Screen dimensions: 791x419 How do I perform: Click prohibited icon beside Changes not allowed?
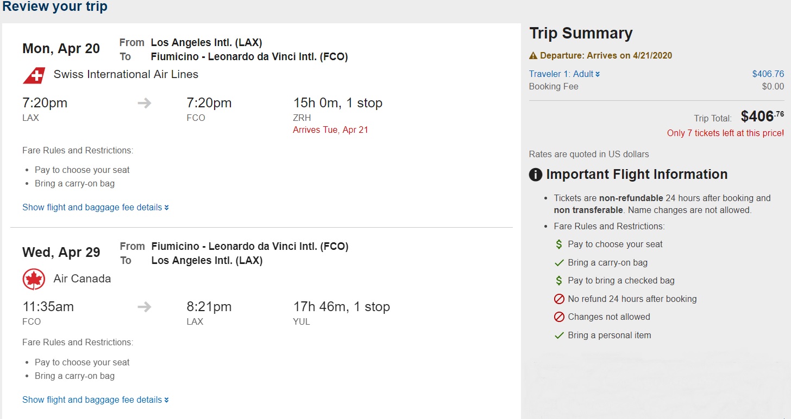click(x=558, y=317)
